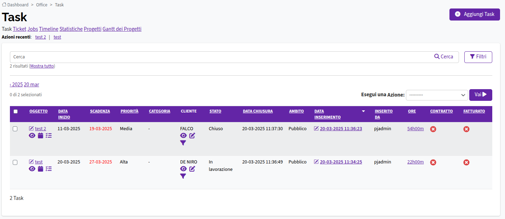Screen dimensions: 505x219
Task: View client FALCO via its eye icon
Action: coord(183,136)
